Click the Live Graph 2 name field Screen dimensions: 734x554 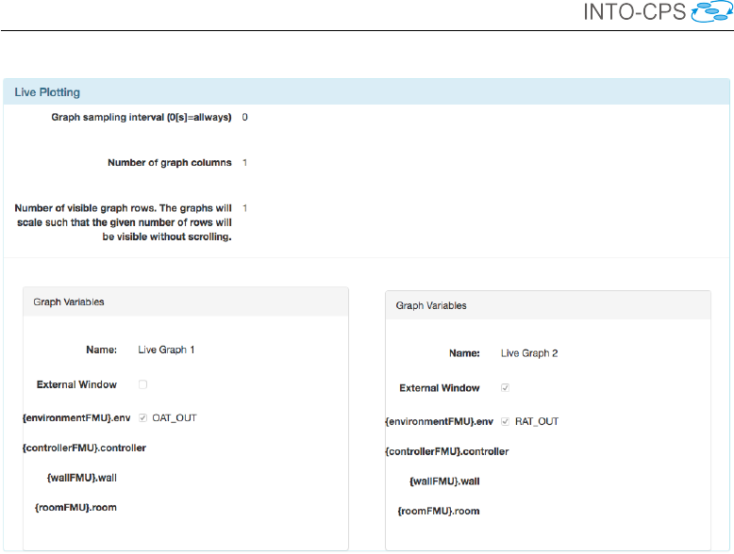(x=529, y=353)
